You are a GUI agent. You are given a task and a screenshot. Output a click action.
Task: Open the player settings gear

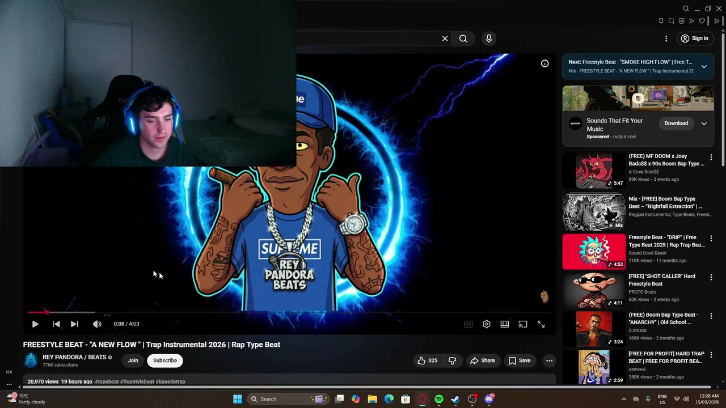pos(487,324)
